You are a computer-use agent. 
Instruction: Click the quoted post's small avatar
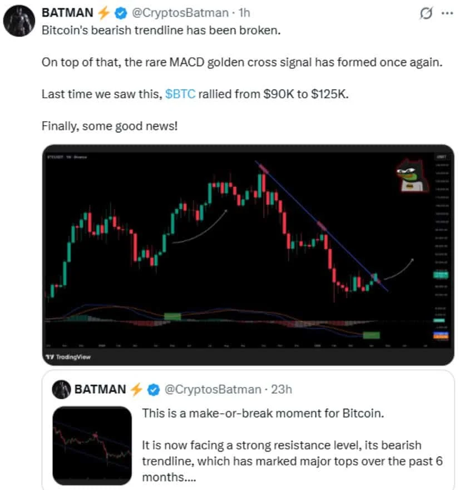click(x=62, y=389)
